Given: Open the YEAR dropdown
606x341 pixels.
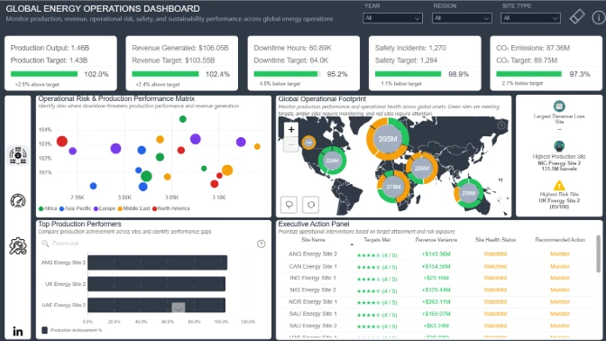Looking at the screenshot, I should [x=392, y=18].
